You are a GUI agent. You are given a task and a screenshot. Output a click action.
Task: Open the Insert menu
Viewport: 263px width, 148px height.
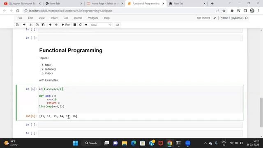pos(54,18)
